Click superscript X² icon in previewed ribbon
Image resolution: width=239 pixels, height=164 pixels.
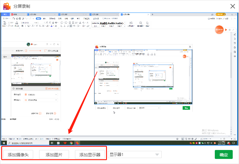point(37,26)
